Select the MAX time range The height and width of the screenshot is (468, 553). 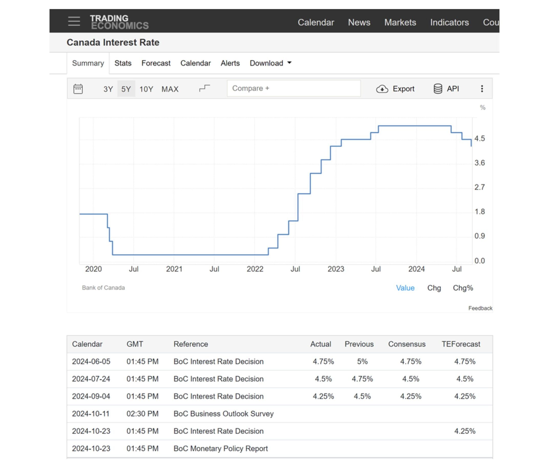click(x=170, y=89)
